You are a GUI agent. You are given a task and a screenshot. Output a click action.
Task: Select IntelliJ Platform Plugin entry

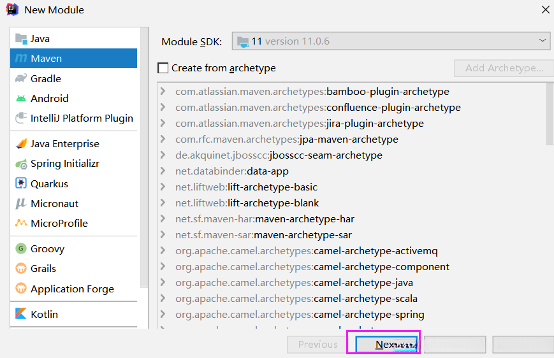click(73, 118)
